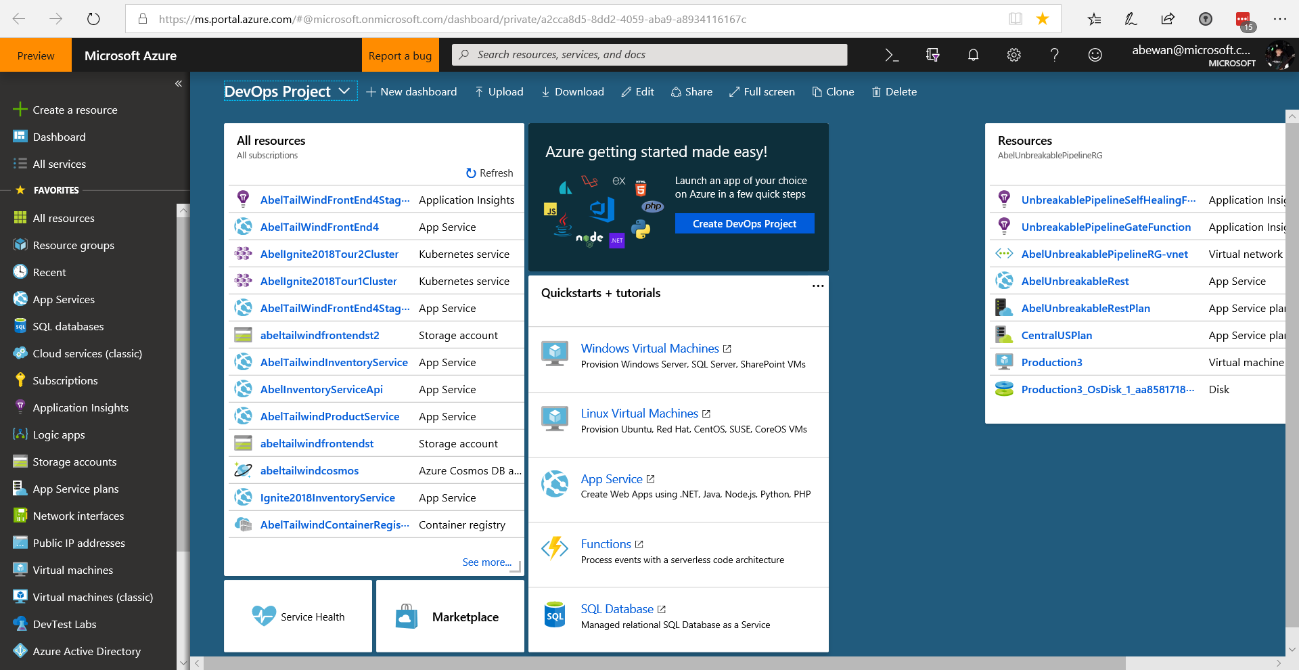The image size is (1299, 670).
Task: Open AbelUnbreakableRestPlan resource link
Action: 1085,308
